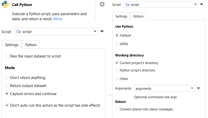Click the Optional command-line args hint

click(x=155, y=97)
